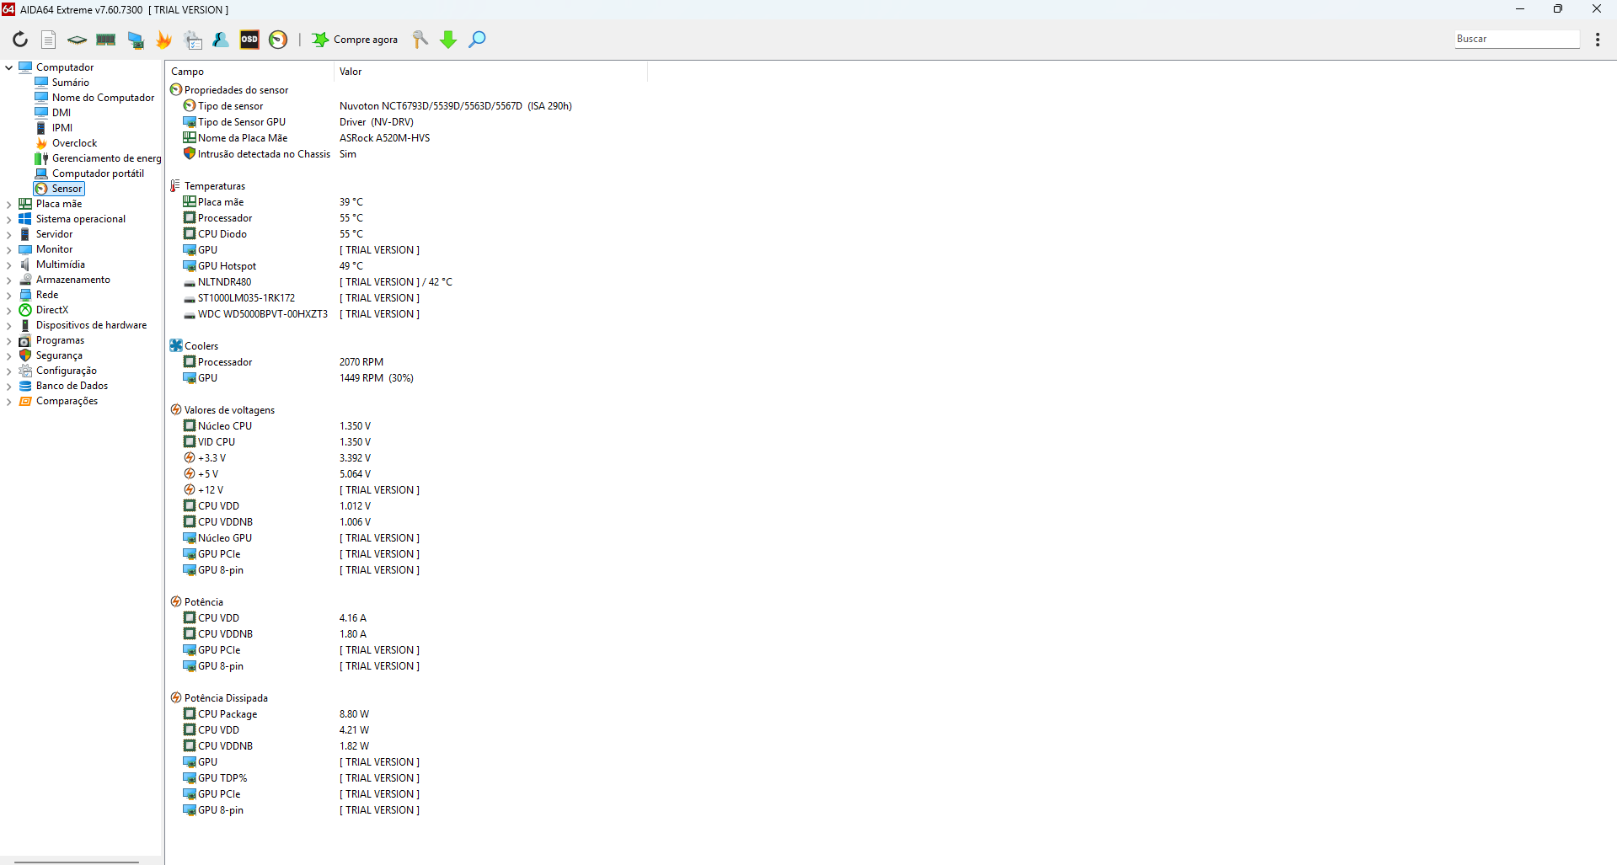
Task: Open the SensorPanel gauge icon
Action: click(278, 40)
